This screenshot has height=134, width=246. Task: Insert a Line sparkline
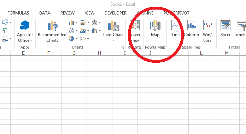[175, 29]
